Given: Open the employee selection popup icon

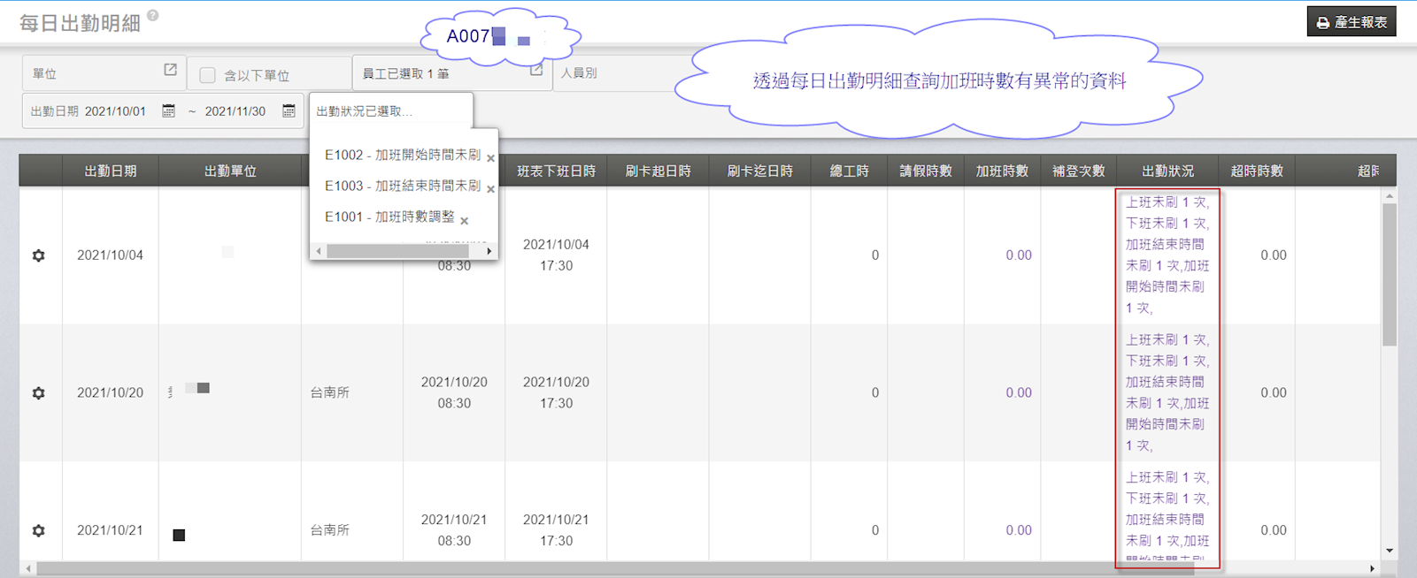Looking at the screenshot, I should pos(535,70).
